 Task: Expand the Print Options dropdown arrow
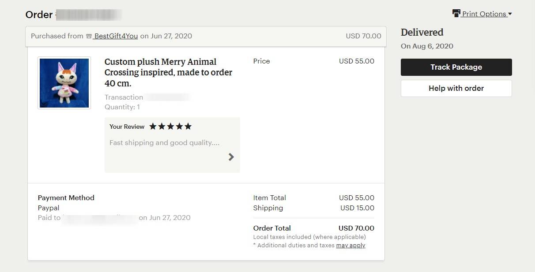click(x=510, y=14)
